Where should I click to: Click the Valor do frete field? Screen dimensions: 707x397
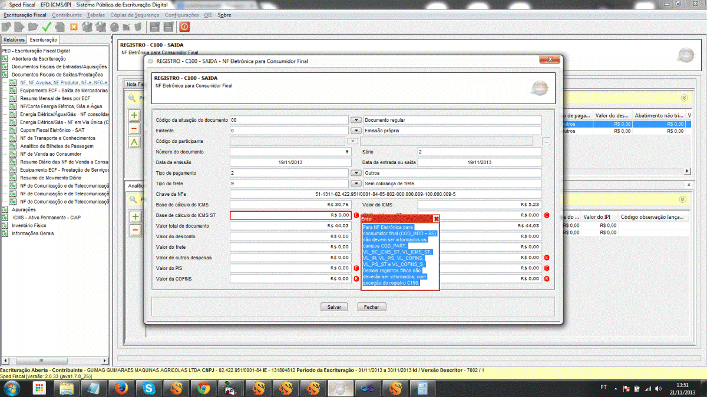[x=290, y=247]
